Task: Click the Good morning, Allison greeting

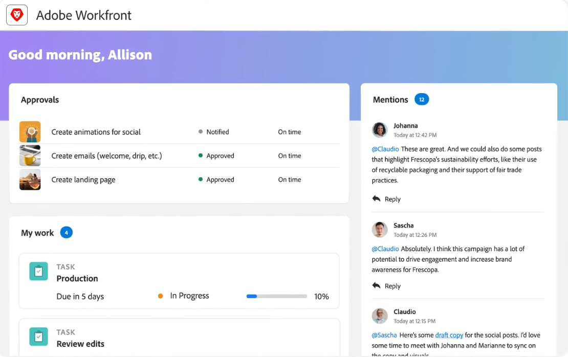Action: point(80,55)
